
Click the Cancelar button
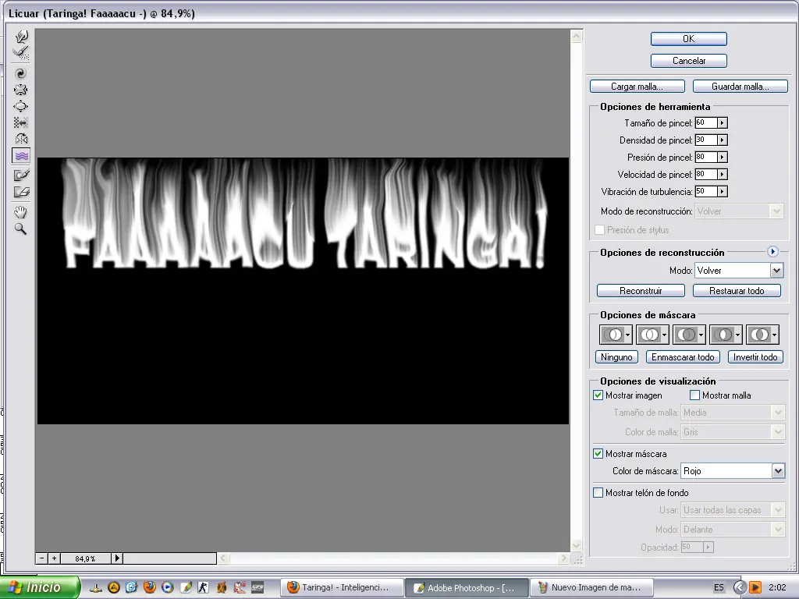(x=688, y=61)
